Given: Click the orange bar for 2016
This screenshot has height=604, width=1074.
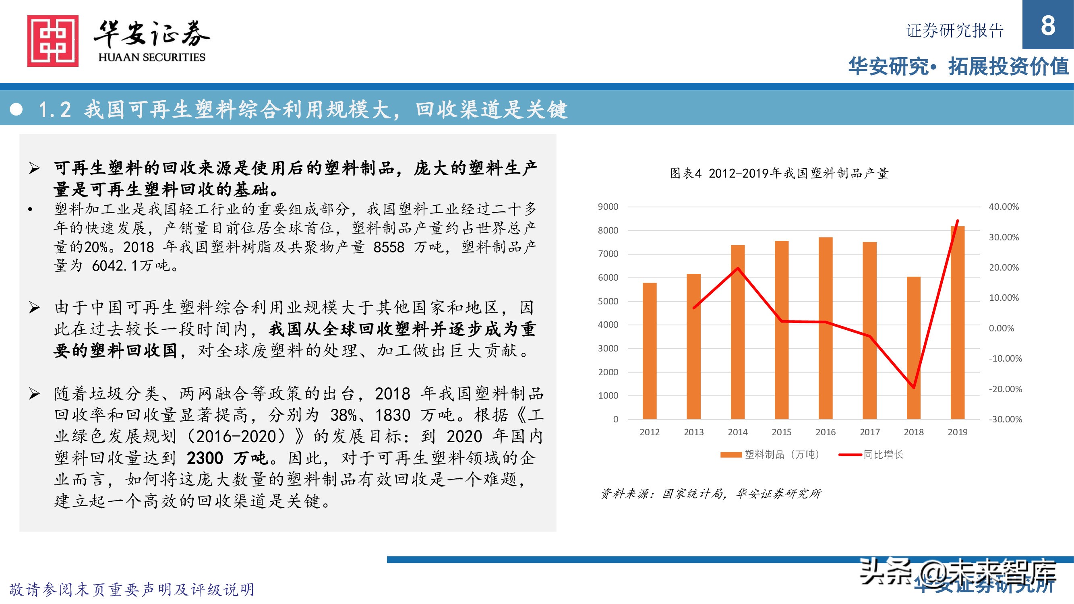Looking at the screenshot, I should tap(826, 328).
